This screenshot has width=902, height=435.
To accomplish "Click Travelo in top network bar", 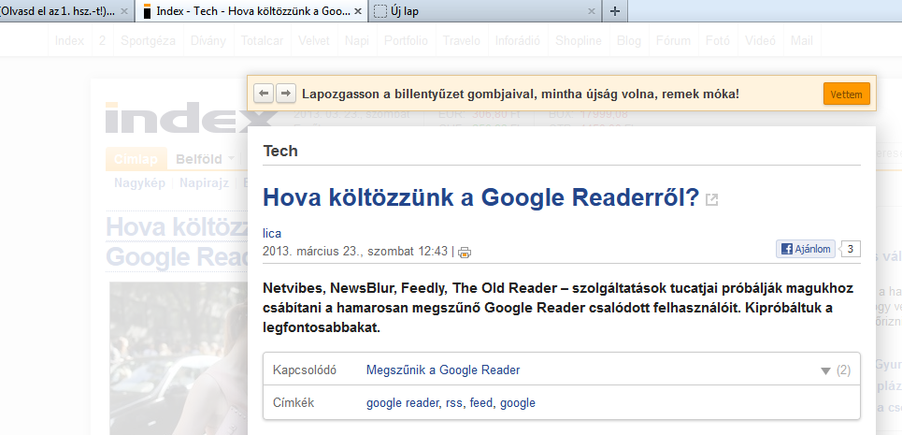I will 462,41.
